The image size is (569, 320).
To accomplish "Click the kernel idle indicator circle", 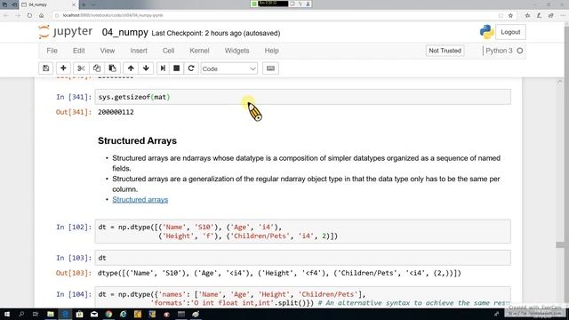I will pos(520,51).
